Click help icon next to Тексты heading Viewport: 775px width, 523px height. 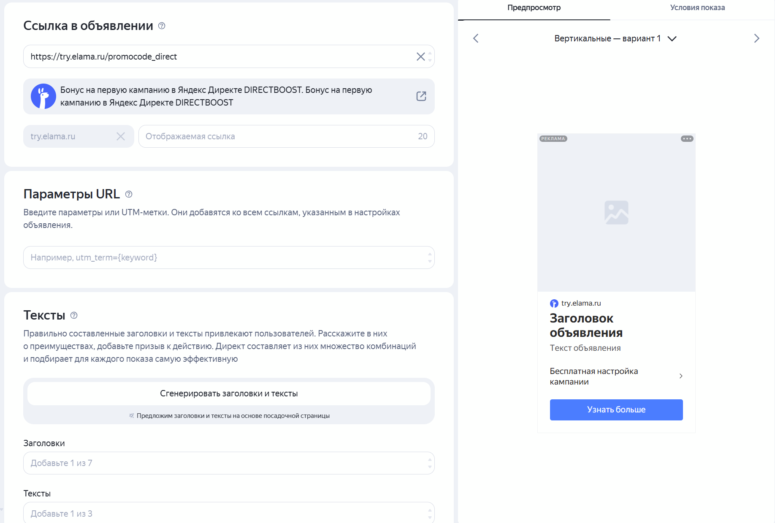(x=74, y=315)
